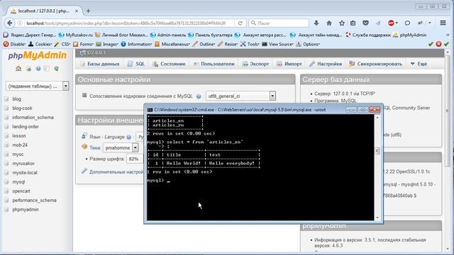This screenshot has height=255, width=454.
Task: Open the Firefox hamburger menu
Action: (x=443, y=23)
